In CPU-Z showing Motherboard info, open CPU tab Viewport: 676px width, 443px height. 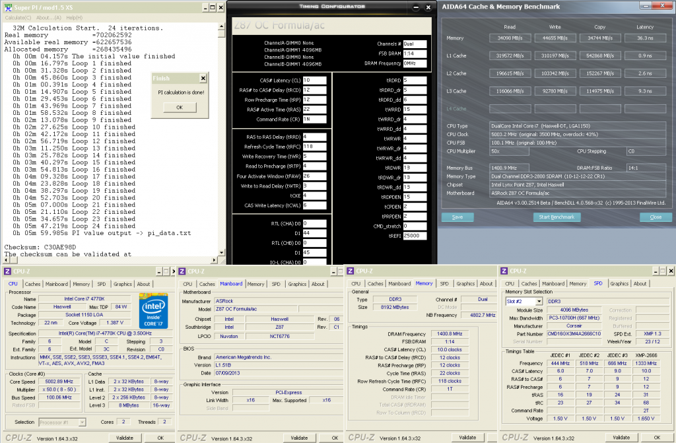[187, 284]
